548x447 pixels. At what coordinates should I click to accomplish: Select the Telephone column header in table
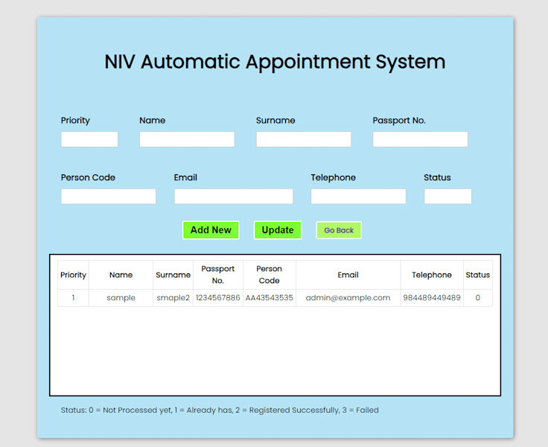(432, 275)
